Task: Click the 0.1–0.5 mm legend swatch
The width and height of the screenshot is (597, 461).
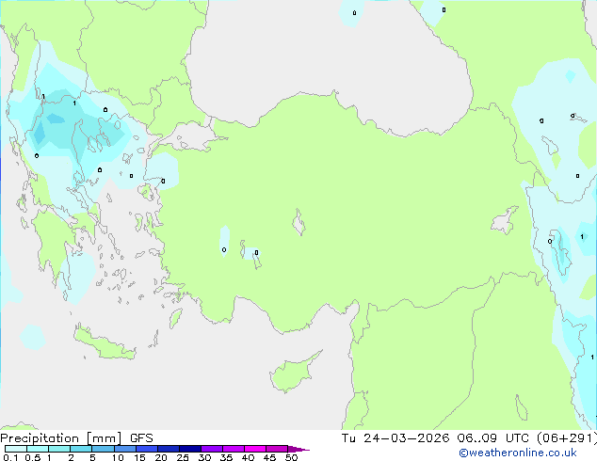Action: [x=16, y=449]
